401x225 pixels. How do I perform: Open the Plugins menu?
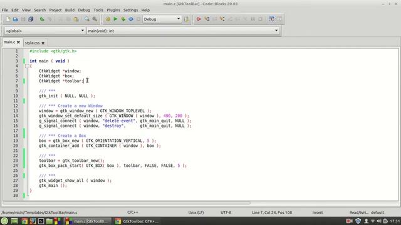(113, 10)
